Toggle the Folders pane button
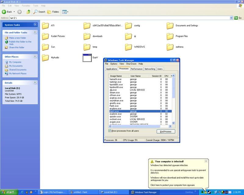The width and height of the screenshot is (244, 195). (x=53, y=12)
